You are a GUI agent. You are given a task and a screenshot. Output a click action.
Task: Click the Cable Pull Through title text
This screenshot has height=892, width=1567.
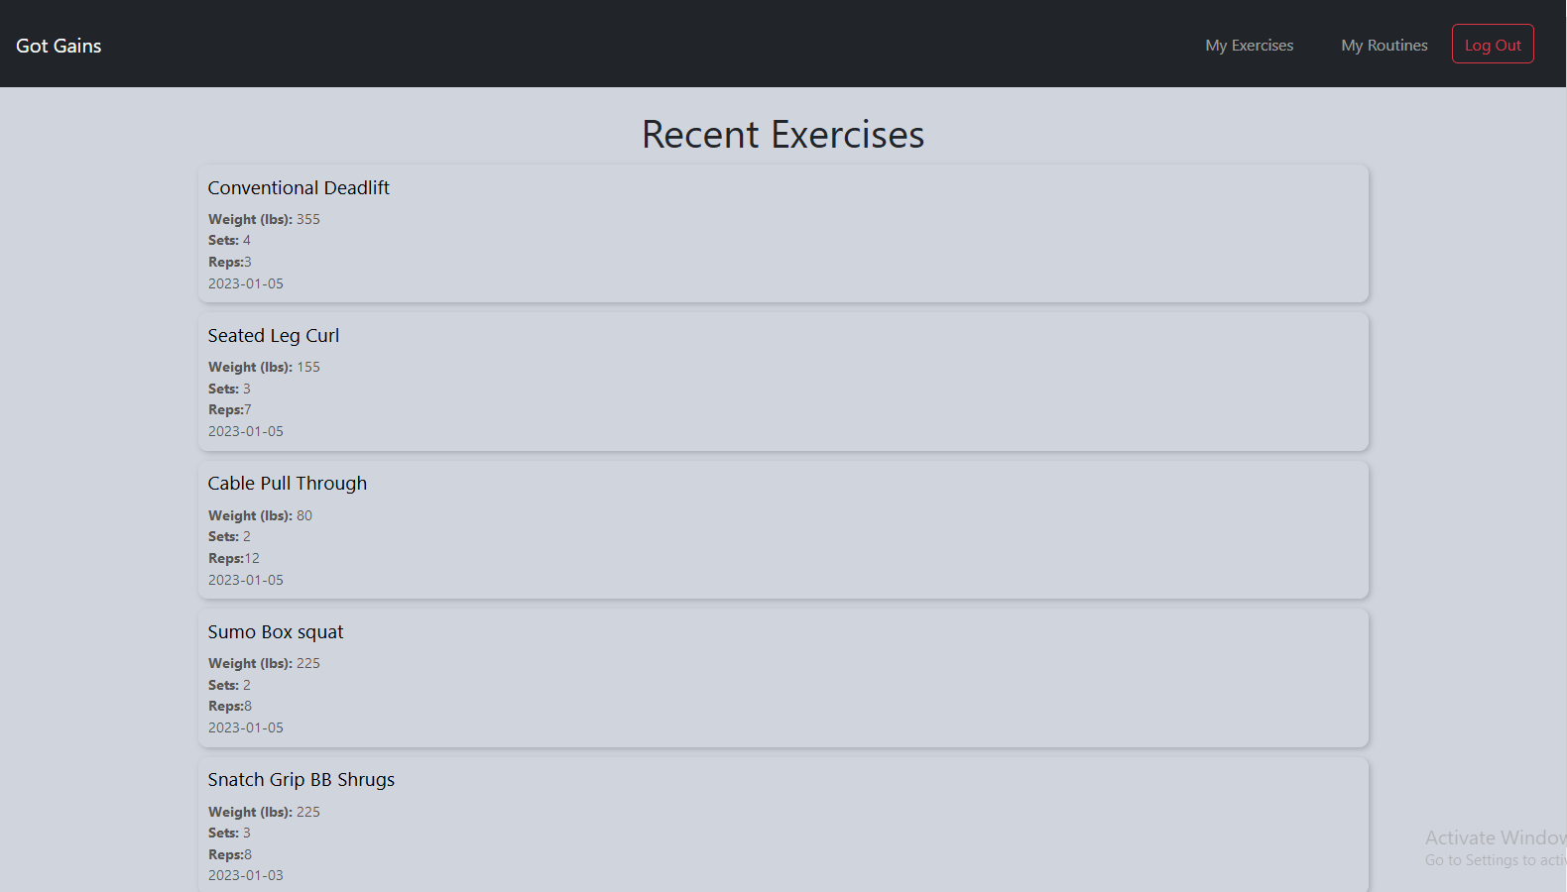click(x=288, y=483)
